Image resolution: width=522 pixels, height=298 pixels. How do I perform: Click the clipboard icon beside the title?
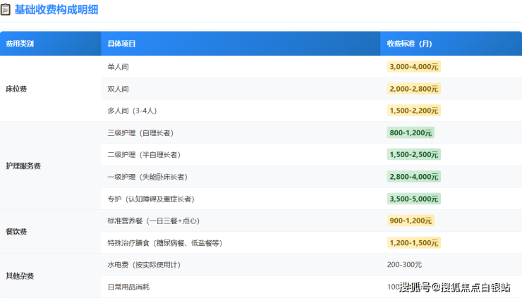tap(6, 10)
